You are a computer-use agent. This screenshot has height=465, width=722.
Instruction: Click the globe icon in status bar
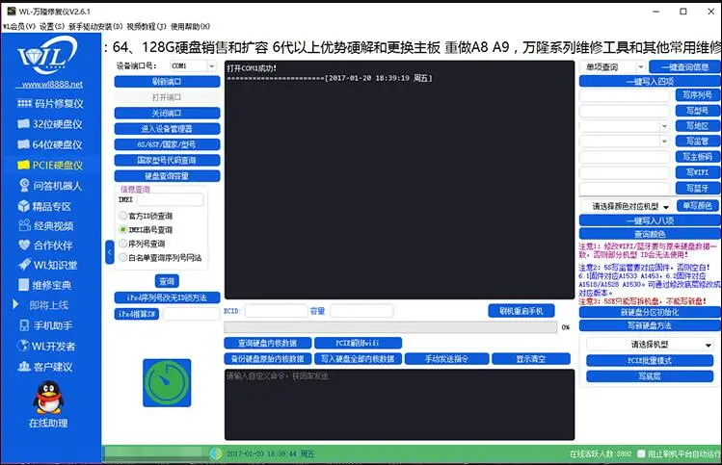pyautogui.click(x=216, y=453)
